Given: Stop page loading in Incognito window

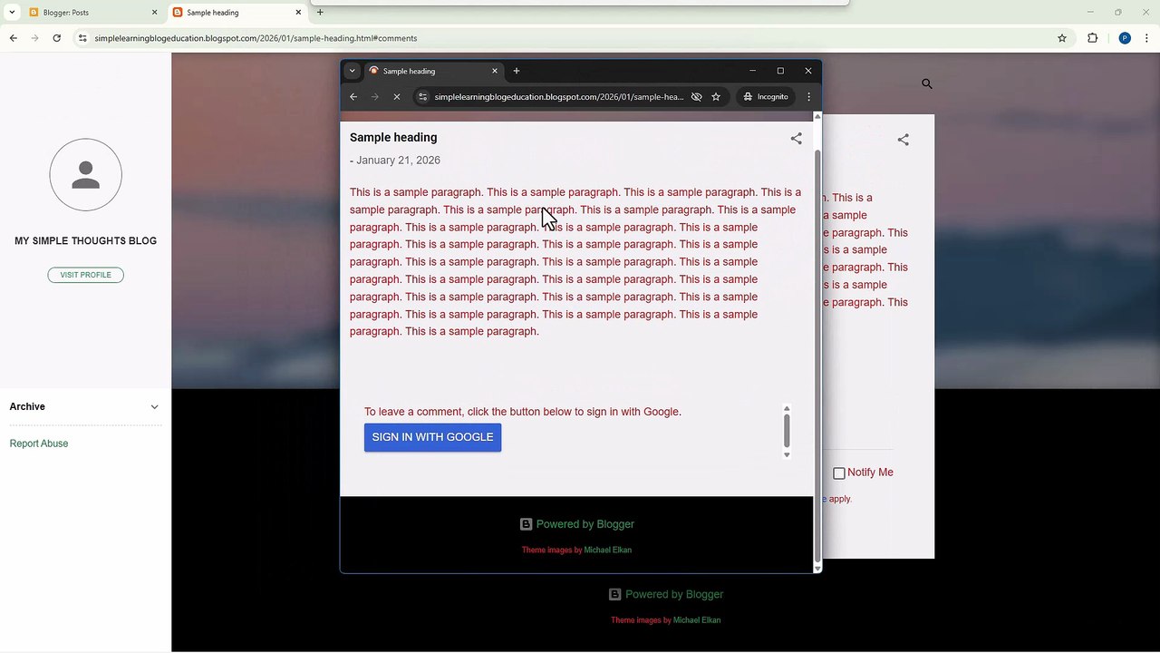Looking at the screenshot, I should [397, 97].
